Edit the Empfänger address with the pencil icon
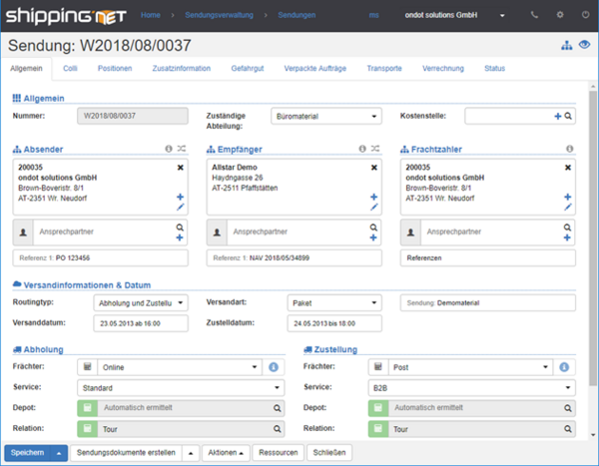Screen dimensions: 599x466 [x=373, y=208]
